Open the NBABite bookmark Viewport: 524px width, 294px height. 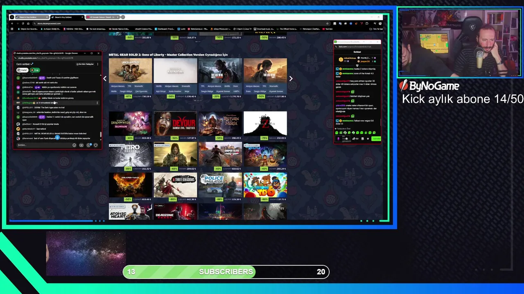coord(74,29)
